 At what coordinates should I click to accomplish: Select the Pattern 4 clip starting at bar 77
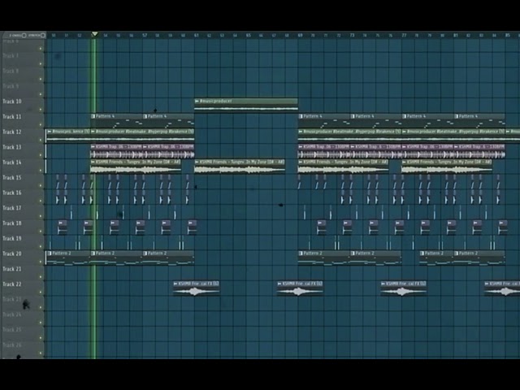(428, 120)
